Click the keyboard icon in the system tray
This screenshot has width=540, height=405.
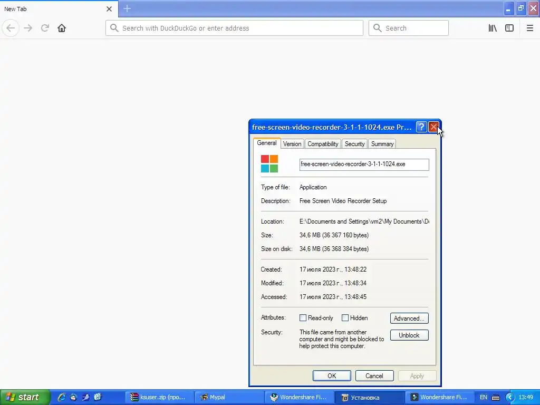coord(496,398)
